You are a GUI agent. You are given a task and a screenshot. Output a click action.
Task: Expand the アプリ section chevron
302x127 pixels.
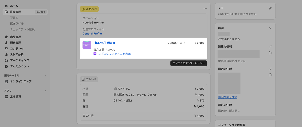(45, 91)
